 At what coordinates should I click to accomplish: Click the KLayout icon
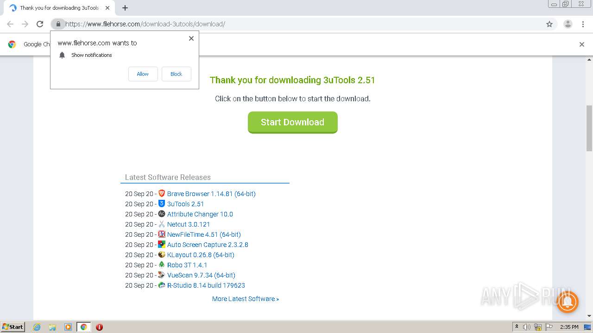162,254
